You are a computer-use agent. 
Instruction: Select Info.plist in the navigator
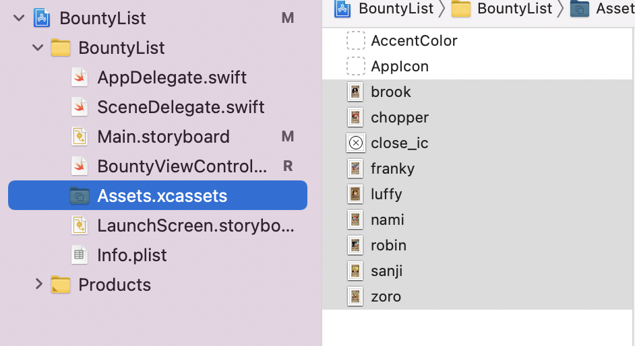coord(131,255)
